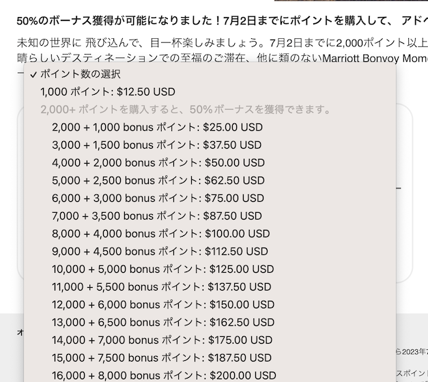
Task: Select the $75.00 USD option
Action: (210, 199)
